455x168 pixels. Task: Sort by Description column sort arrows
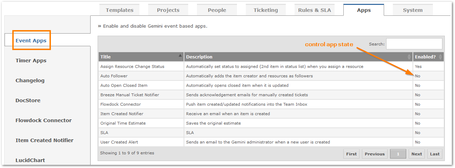[409, 57]
